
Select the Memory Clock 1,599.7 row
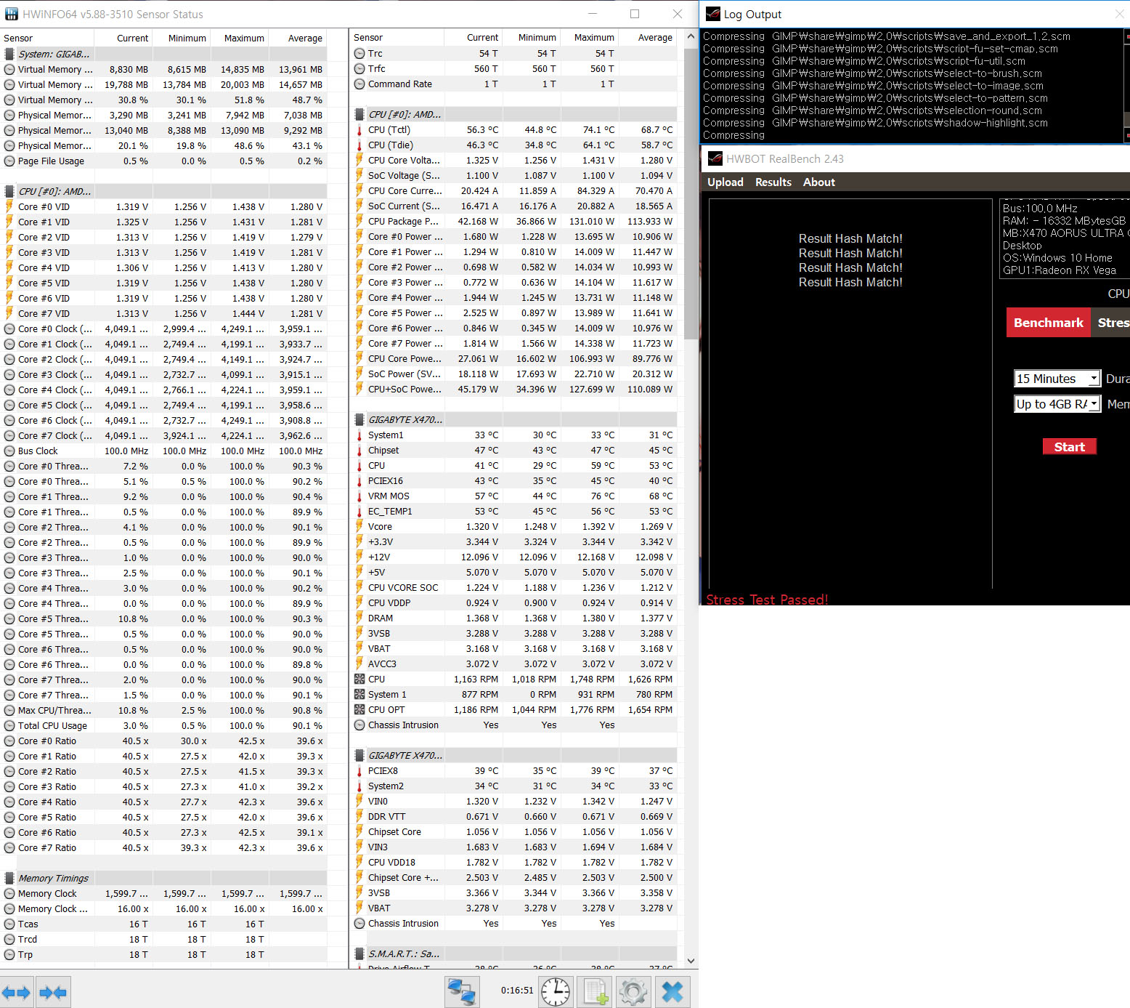163,893
